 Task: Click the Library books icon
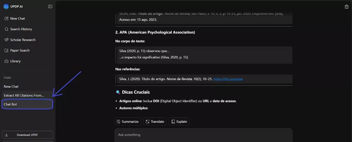7,61
